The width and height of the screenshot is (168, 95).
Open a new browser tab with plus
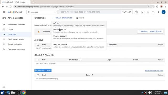33,2
